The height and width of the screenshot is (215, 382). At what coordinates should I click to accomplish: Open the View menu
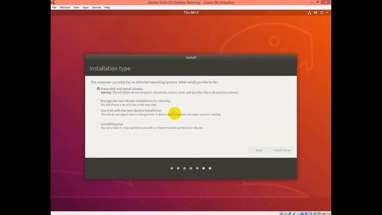(x=76, y=8)
